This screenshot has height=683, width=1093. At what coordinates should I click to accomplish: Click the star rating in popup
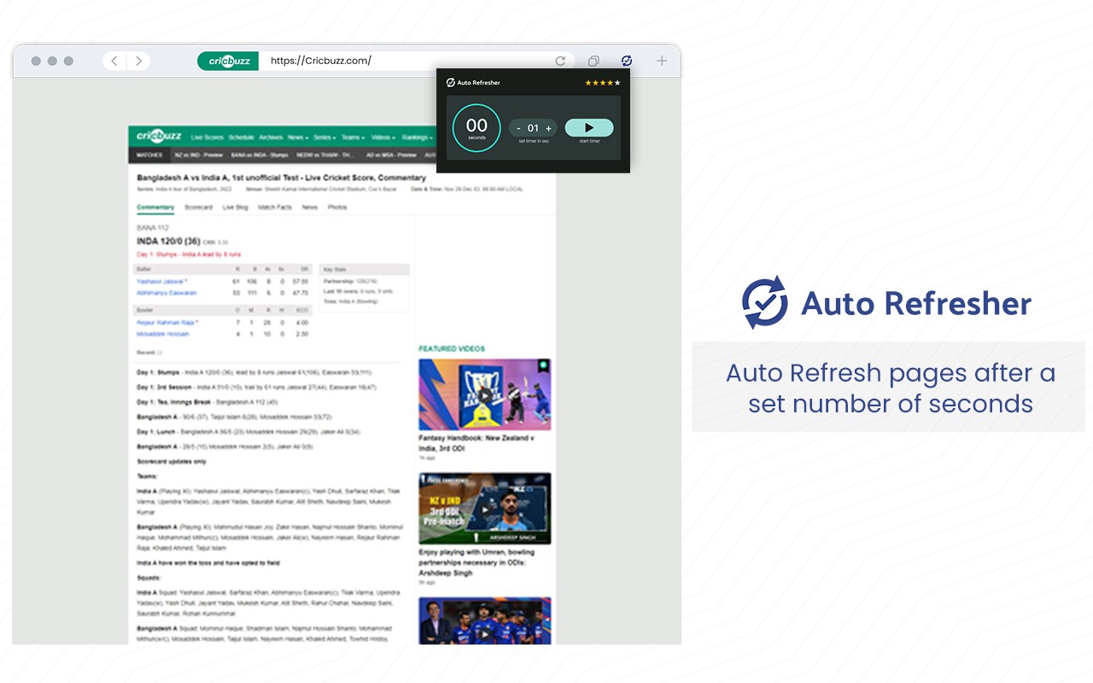pyautogui.click(x=603, y=83)
